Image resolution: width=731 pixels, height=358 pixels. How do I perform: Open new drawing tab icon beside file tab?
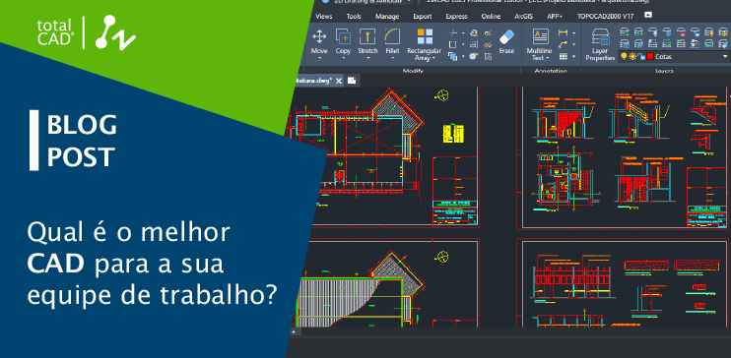coord(352,81)
